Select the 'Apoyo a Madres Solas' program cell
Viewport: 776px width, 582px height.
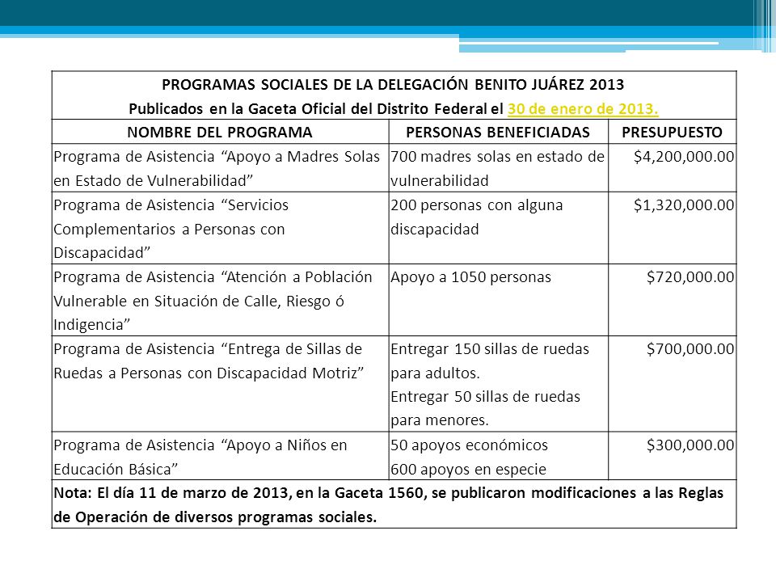pos(220,168)
